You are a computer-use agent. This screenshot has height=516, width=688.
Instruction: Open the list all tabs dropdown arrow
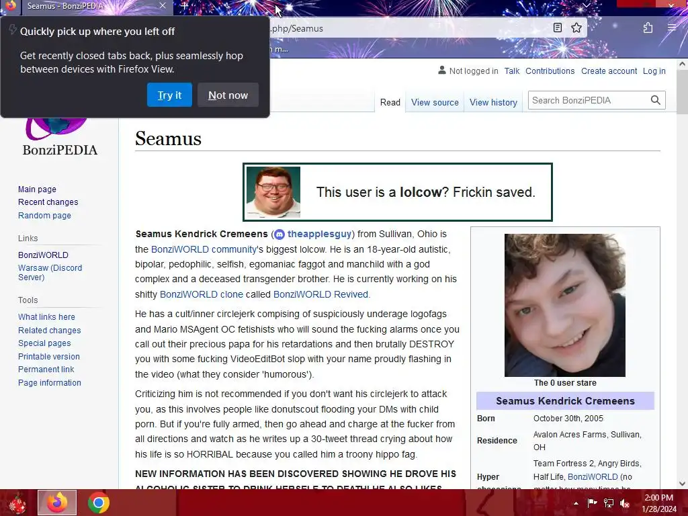point(586,5)
